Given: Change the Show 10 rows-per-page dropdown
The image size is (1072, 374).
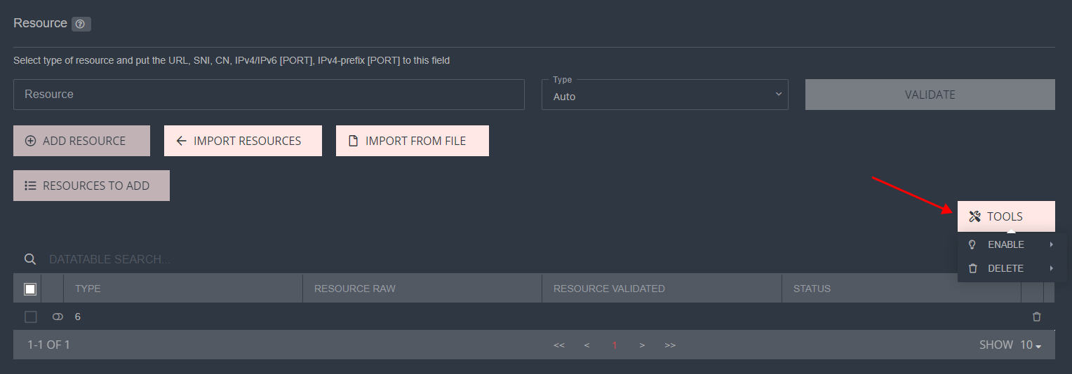Looking at the screenshot, I should click(1030, 345).
